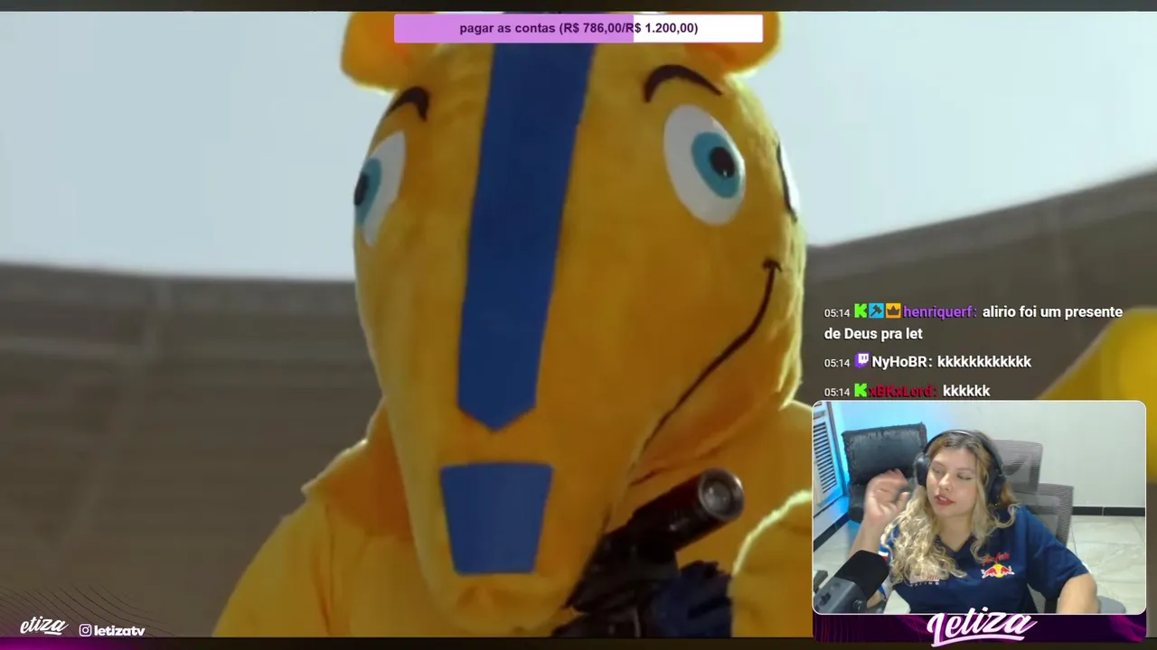Screen dimensions: 1157x650
Task: Open xBKxLord's chat username
Action: point(903,391)
